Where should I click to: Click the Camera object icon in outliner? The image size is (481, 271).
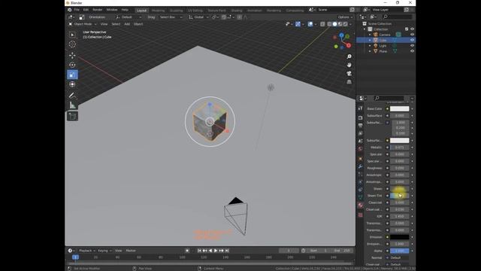(x=376, y=35)
